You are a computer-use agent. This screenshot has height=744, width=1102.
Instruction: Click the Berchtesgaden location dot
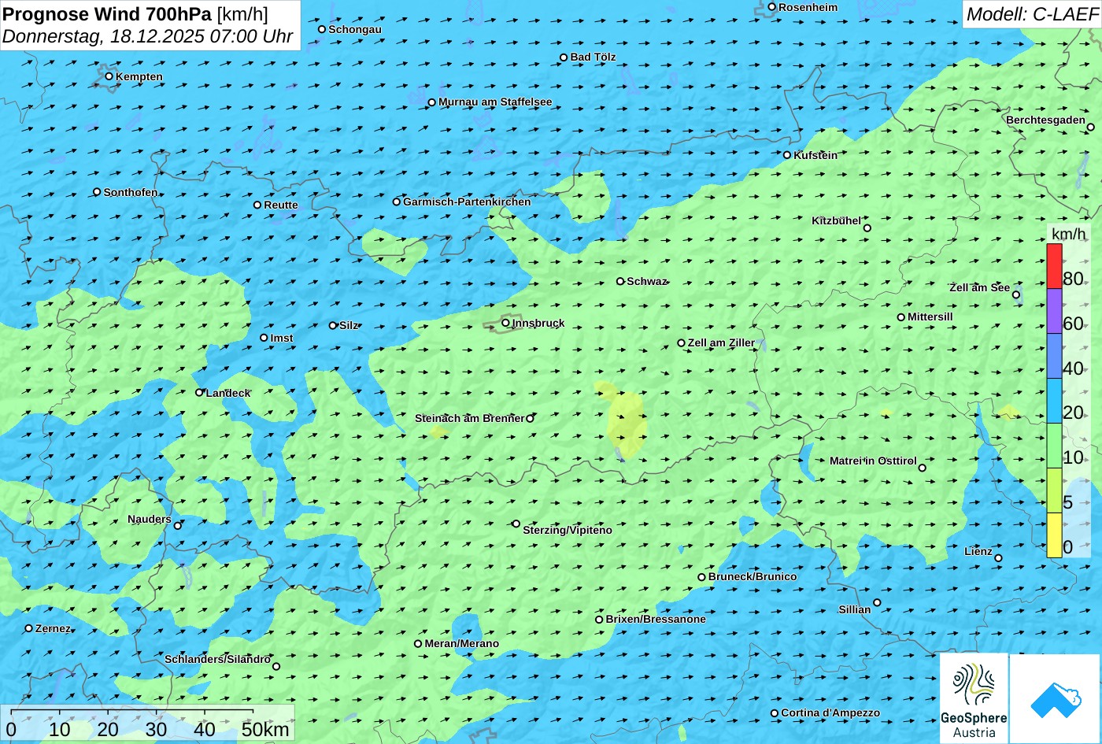pos(1091,127)
